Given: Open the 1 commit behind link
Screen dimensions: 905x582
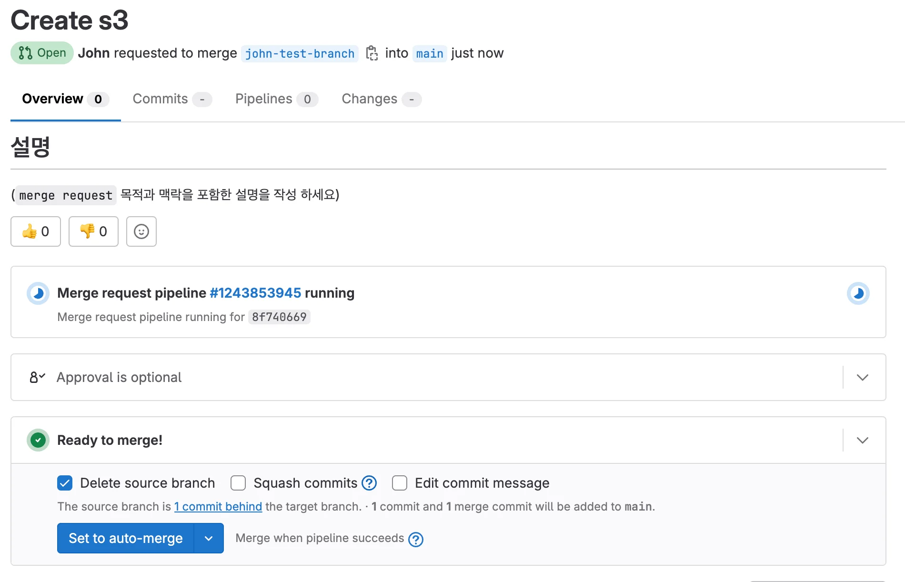Looking at the screenshot, I should 218,506.
